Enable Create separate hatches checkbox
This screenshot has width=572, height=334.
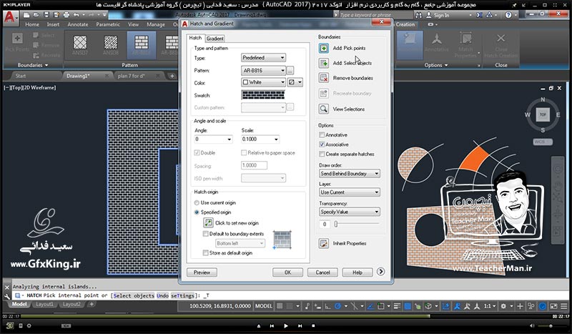[x=322, y=154]
